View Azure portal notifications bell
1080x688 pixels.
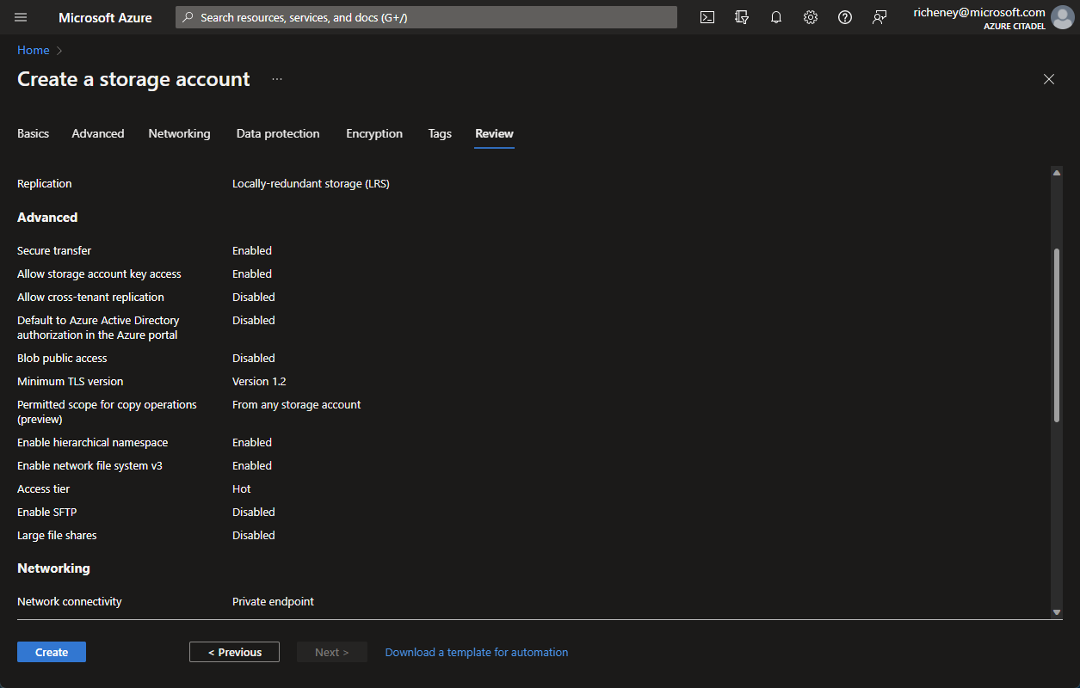[x=775, y=17]
